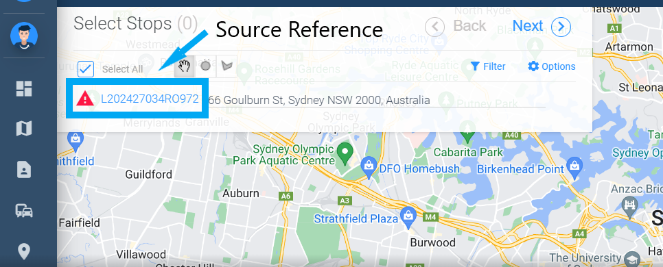
Task: Click the Auburn label on the map
Action: (241, 194)
